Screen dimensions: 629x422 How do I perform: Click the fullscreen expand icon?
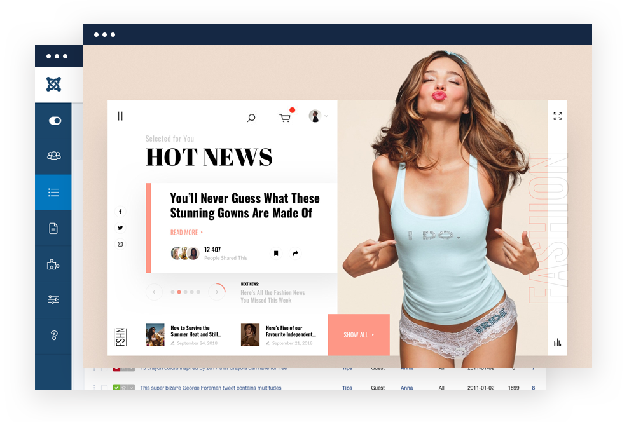coord(558,116)
